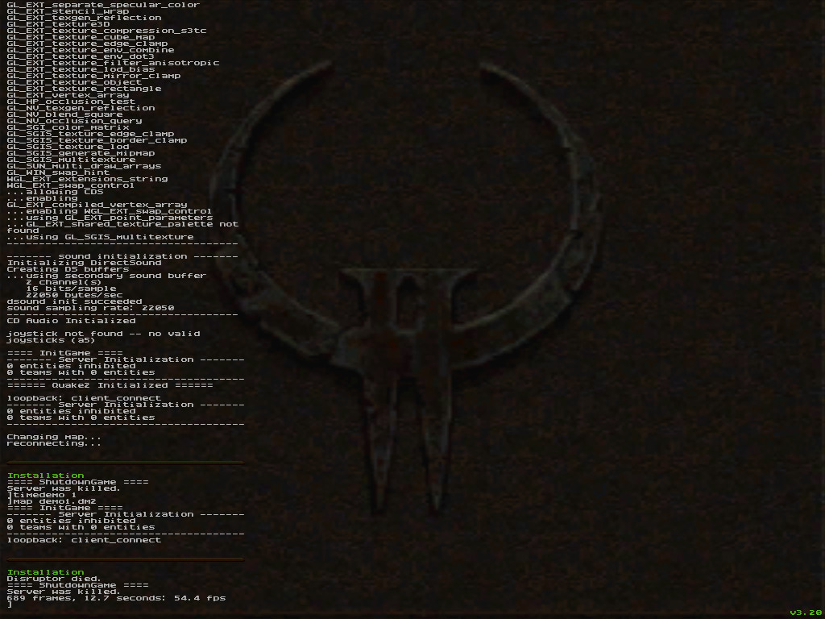
Task: Click the 'Initializing DirectSound' line
Action: [x=84, y=263]
